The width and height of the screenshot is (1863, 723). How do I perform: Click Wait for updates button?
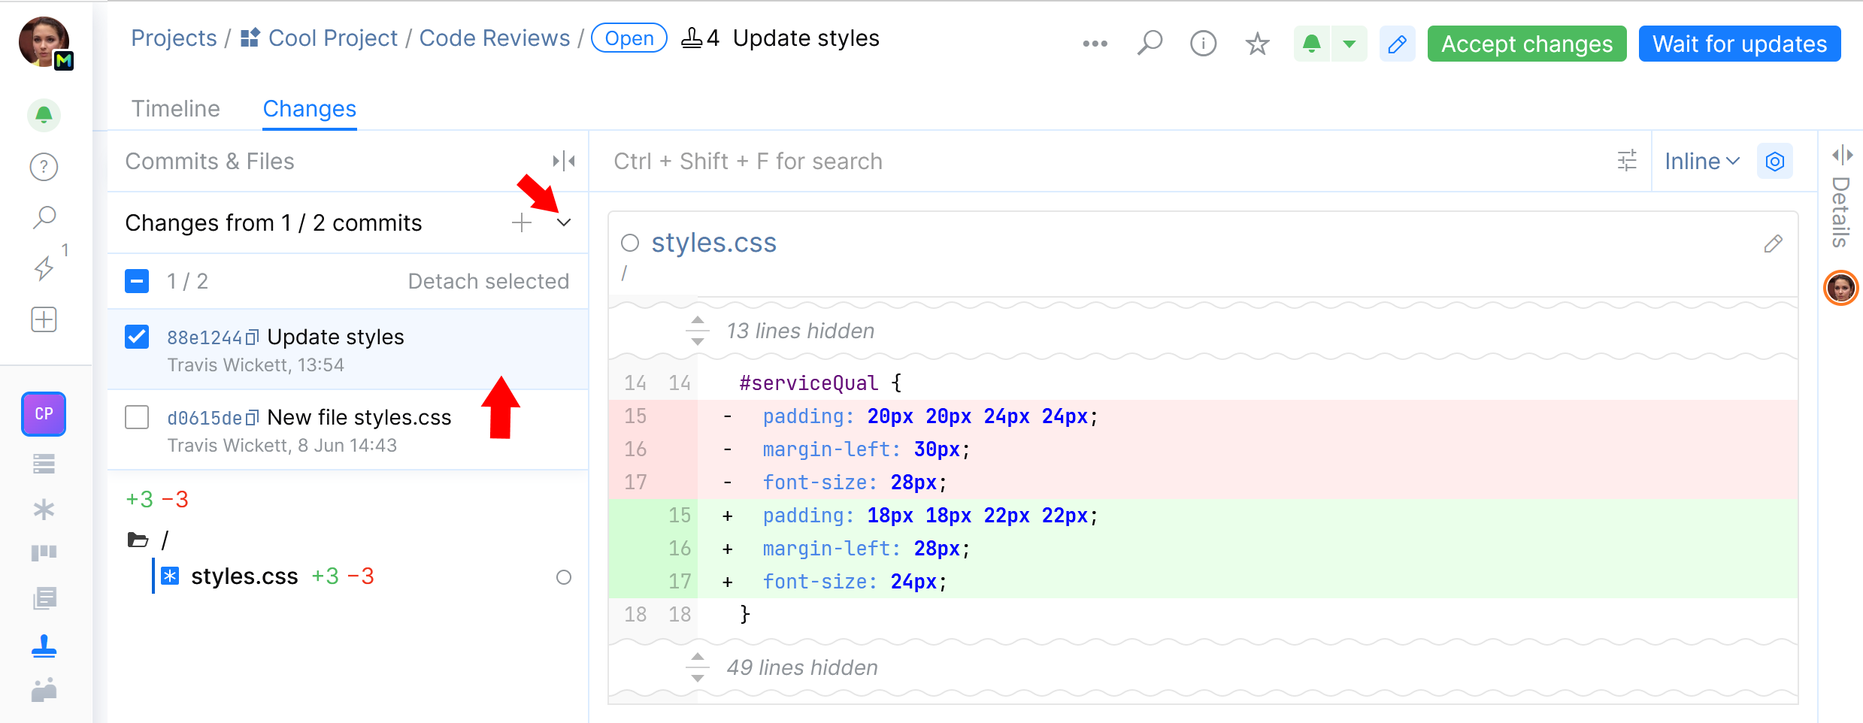click(x=1739, y=44)
